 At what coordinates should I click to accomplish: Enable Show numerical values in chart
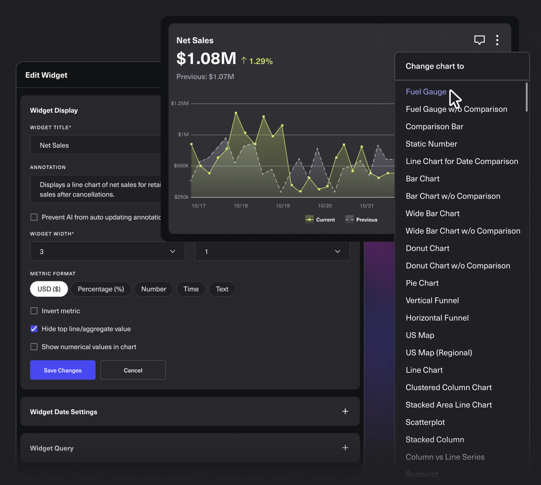tap(34, 347)
